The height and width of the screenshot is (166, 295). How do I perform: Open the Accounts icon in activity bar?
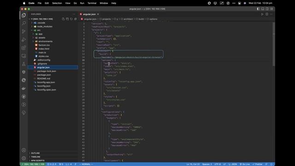(x=24, y=150)
